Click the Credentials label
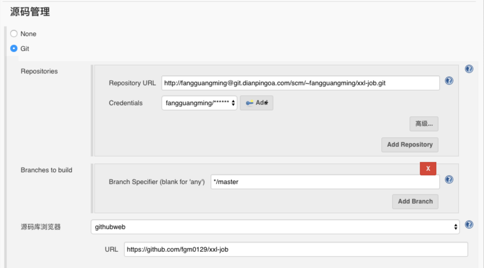484x268 pixels. click(x=126, y=103)
